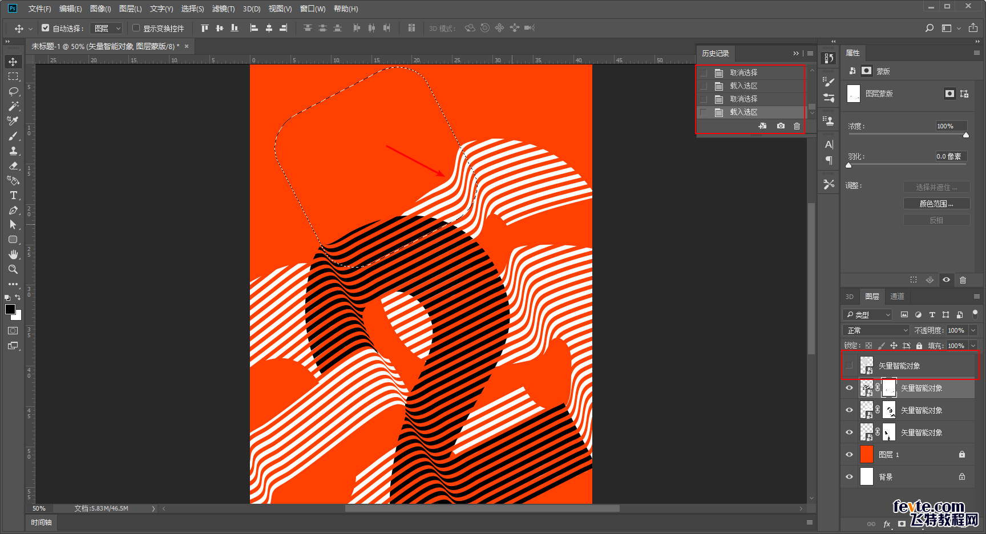Open the search icon in options bar

tap(930, 28)
